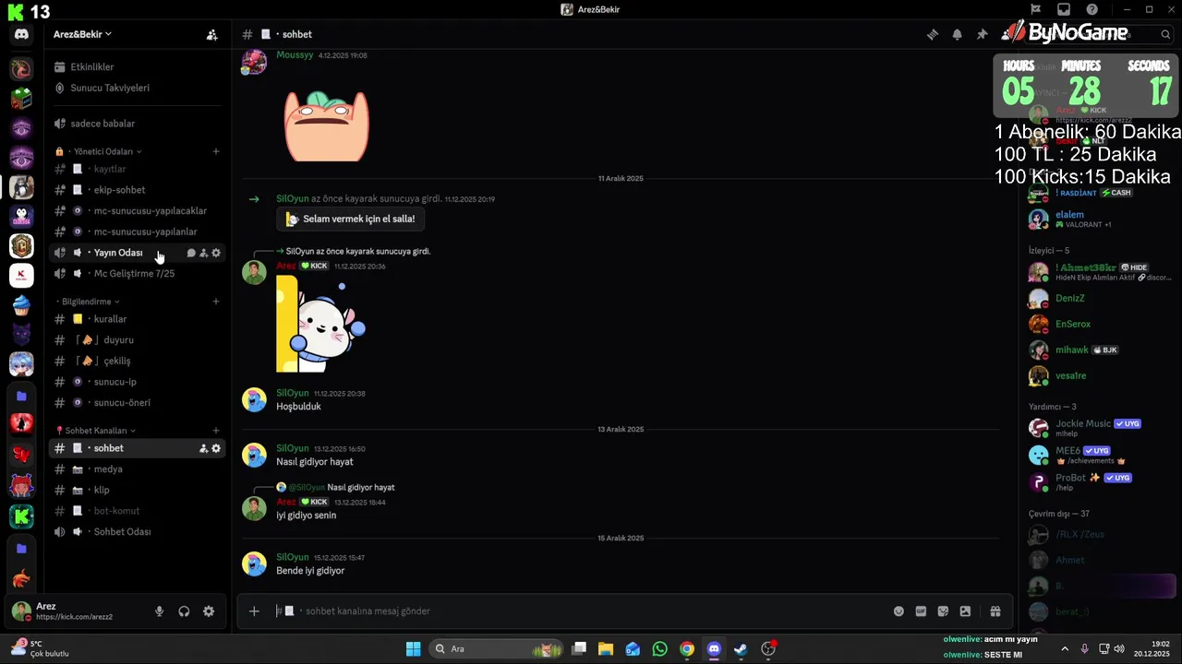Create invite for Yayın Odası channel
The width and height of the screenshot is (1182, 664).
tap(204, 253)
